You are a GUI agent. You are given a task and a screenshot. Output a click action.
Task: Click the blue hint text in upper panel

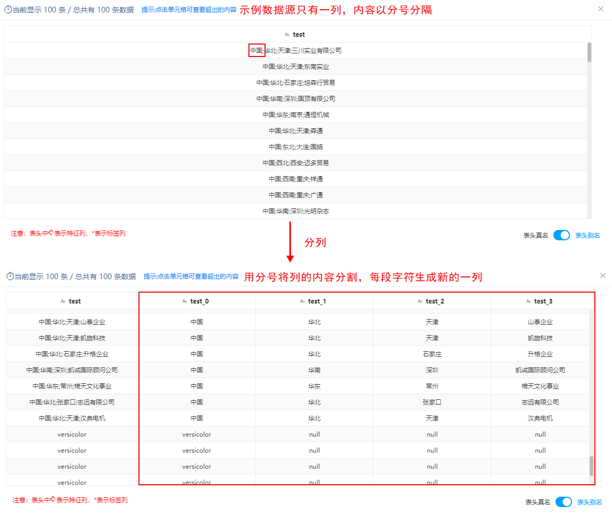(189, 10)
